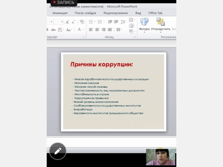This screenshot has width=223, height=167.
Task: Open the Рецензирование tab
Action: 116,13
